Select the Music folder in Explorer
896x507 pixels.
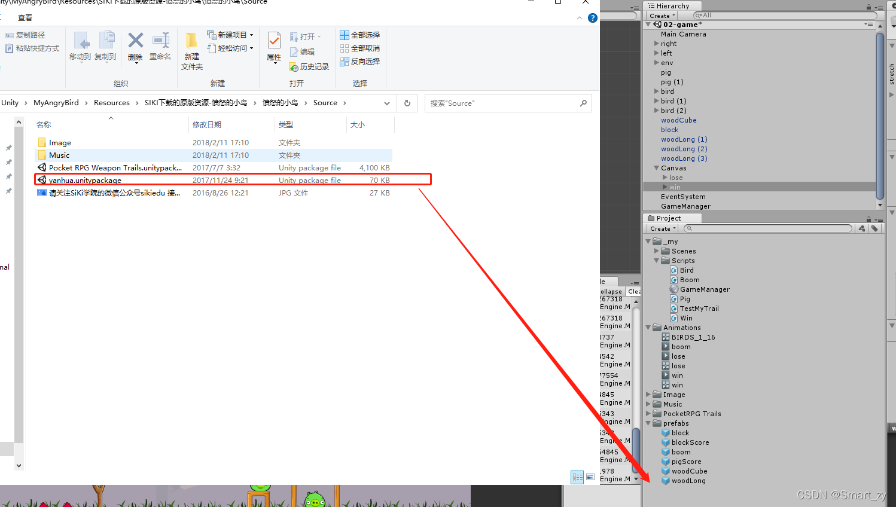[x=214, y=155]
